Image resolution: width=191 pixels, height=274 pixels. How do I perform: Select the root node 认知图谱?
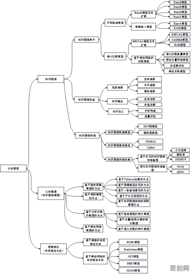click(x=13, y=168)
